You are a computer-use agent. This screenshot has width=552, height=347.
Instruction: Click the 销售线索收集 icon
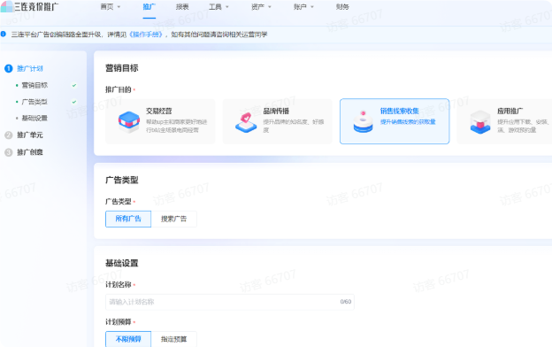(363, 121)
